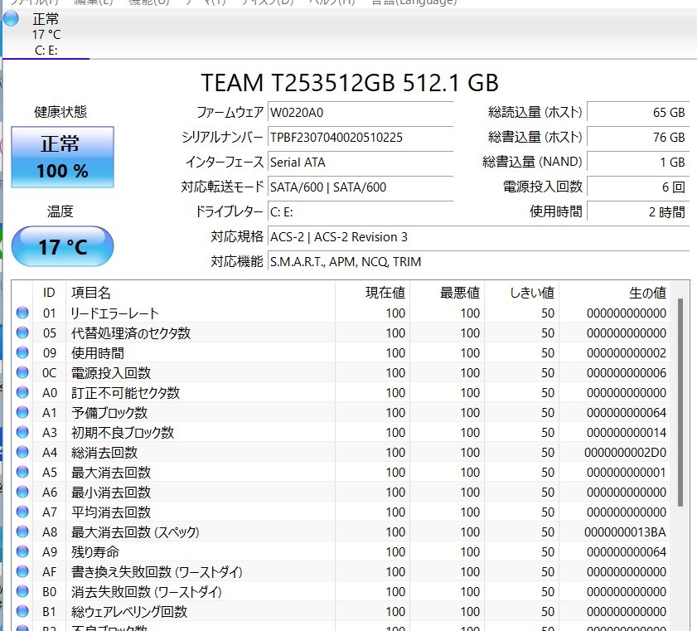Open the 言語(Language) menu

(410, 2)
